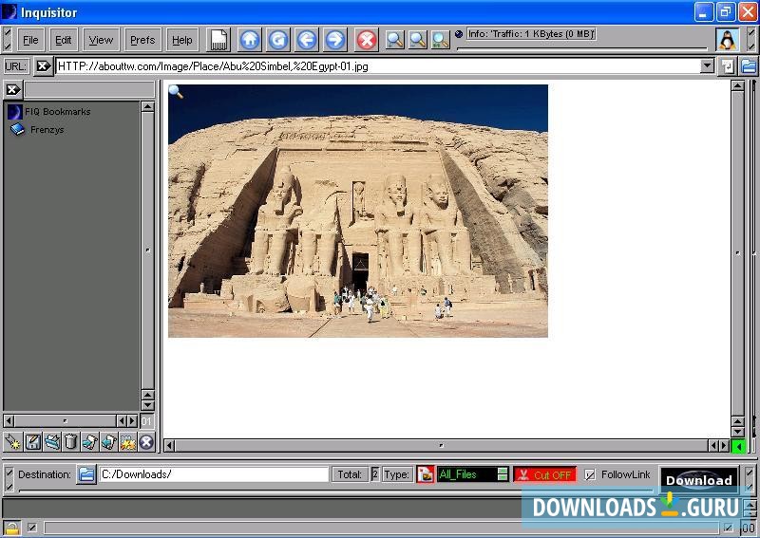Go forward with the right arrow icon
The width and height of the screenshot is (760, 538).
pyautogui.click(x=335, y=40)
